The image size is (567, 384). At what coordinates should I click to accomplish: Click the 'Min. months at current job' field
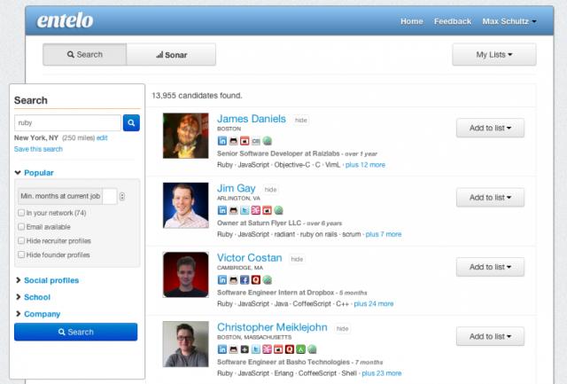[110, 196]
